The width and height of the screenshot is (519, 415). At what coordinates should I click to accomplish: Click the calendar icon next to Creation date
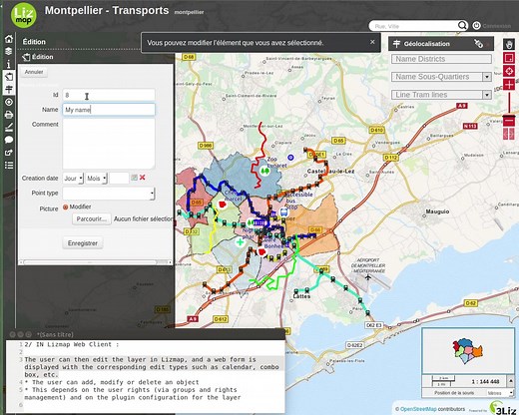[x=134, y=178]
